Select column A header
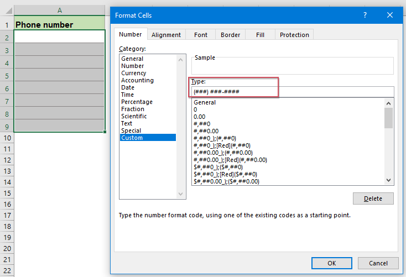406x277 pixels. pos(59,11)
